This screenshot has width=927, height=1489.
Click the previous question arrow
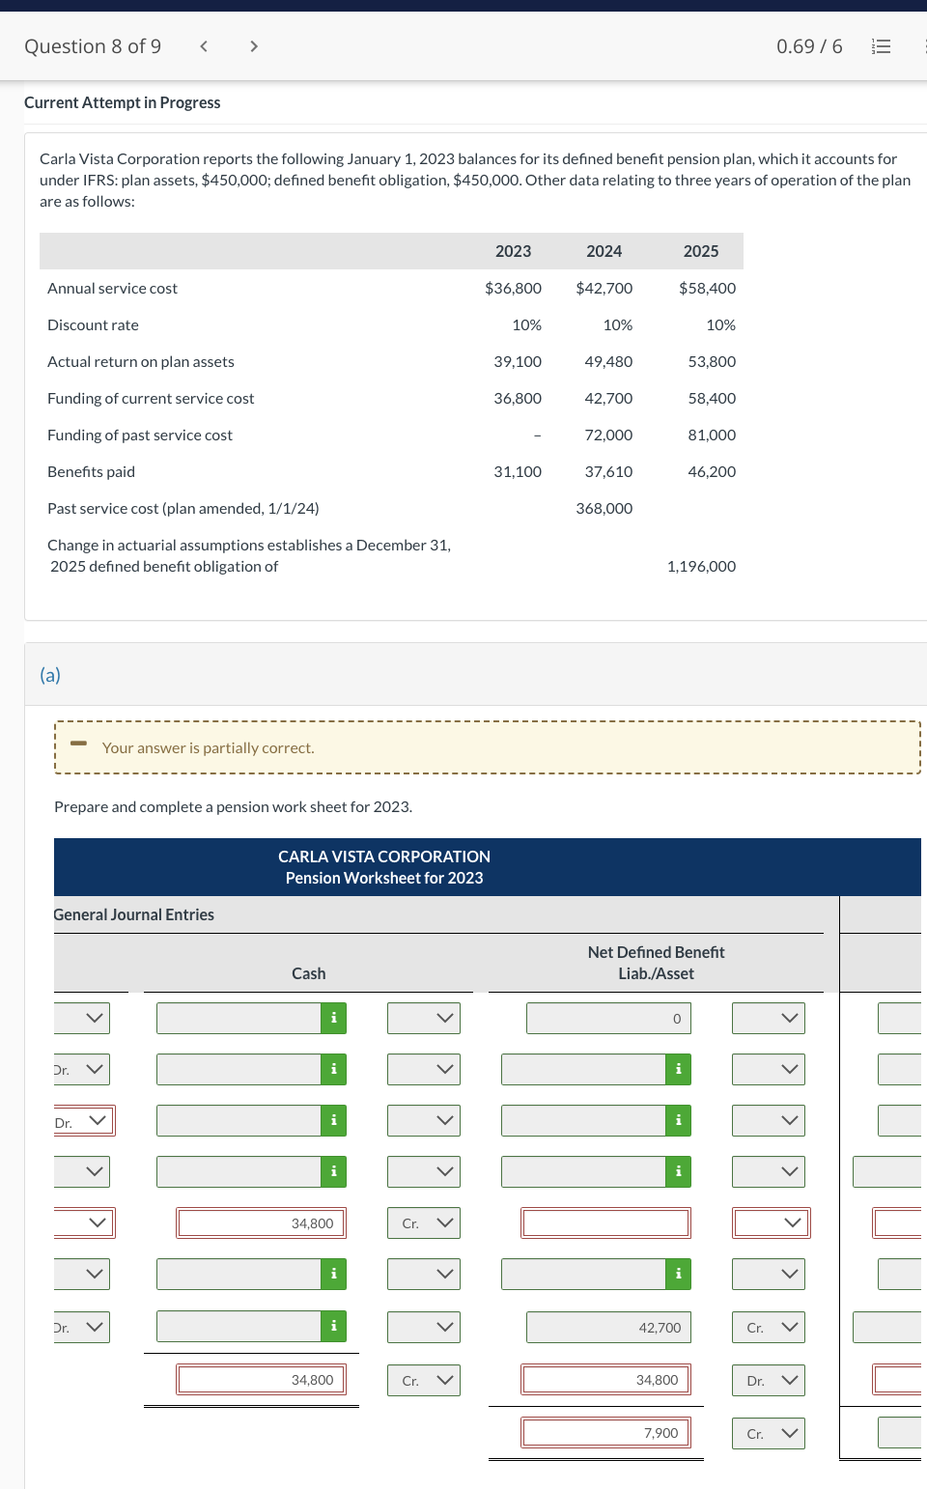(x=203, y=45)
